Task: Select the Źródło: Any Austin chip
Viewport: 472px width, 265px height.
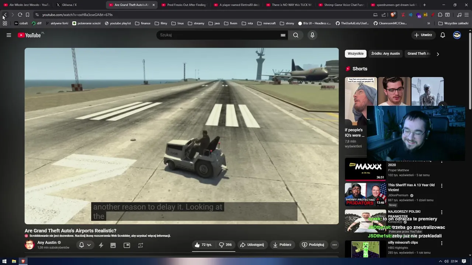Action: [385, 54]
